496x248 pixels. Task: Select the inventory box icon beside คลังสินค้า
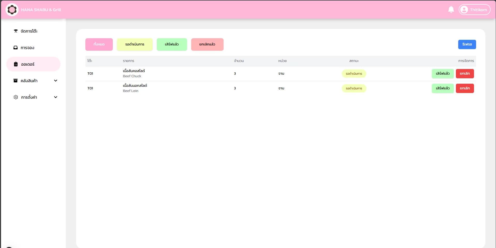pos(16,80)
